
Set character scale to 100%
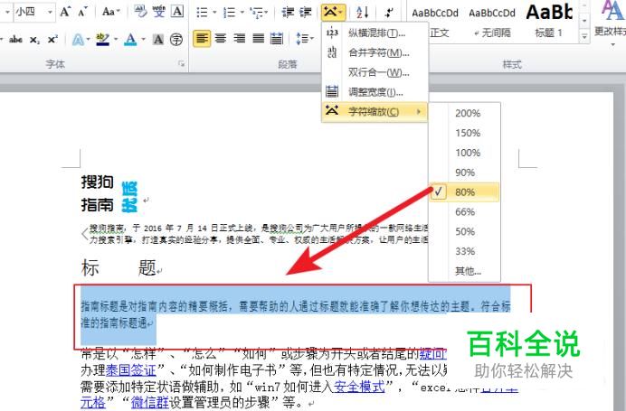pyautogui.click(x=464, y=153)
